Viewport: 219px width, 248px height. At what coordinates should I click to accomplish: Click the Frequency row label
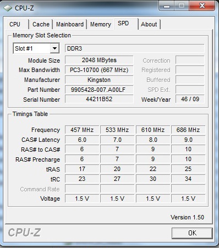46,130
